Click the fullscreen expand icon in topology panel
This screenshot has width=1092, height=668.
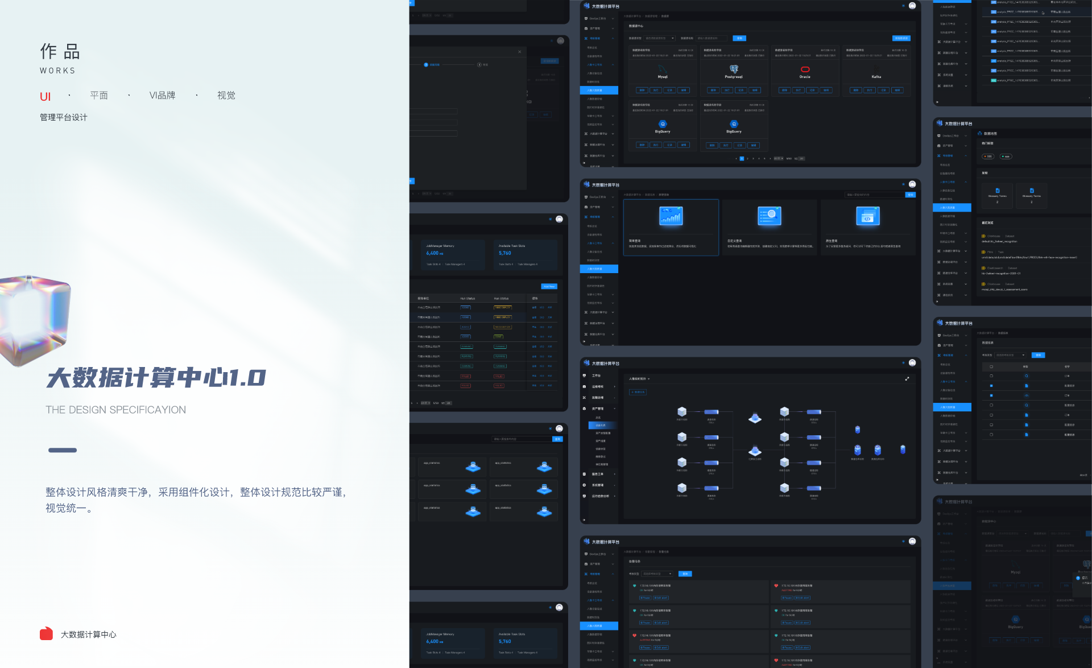[x=907, y=378]
